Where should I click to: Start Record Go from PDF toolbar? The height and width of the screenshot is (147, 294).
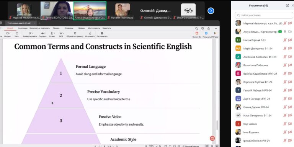point(197,35)
